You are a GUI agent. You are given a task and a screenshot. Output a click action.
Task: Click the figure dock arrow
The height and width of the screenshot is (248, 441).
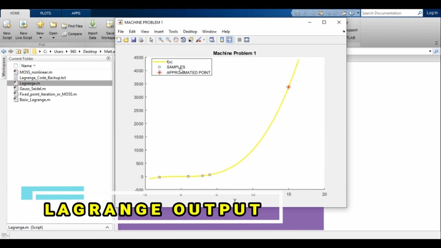[x=343, y=32]
